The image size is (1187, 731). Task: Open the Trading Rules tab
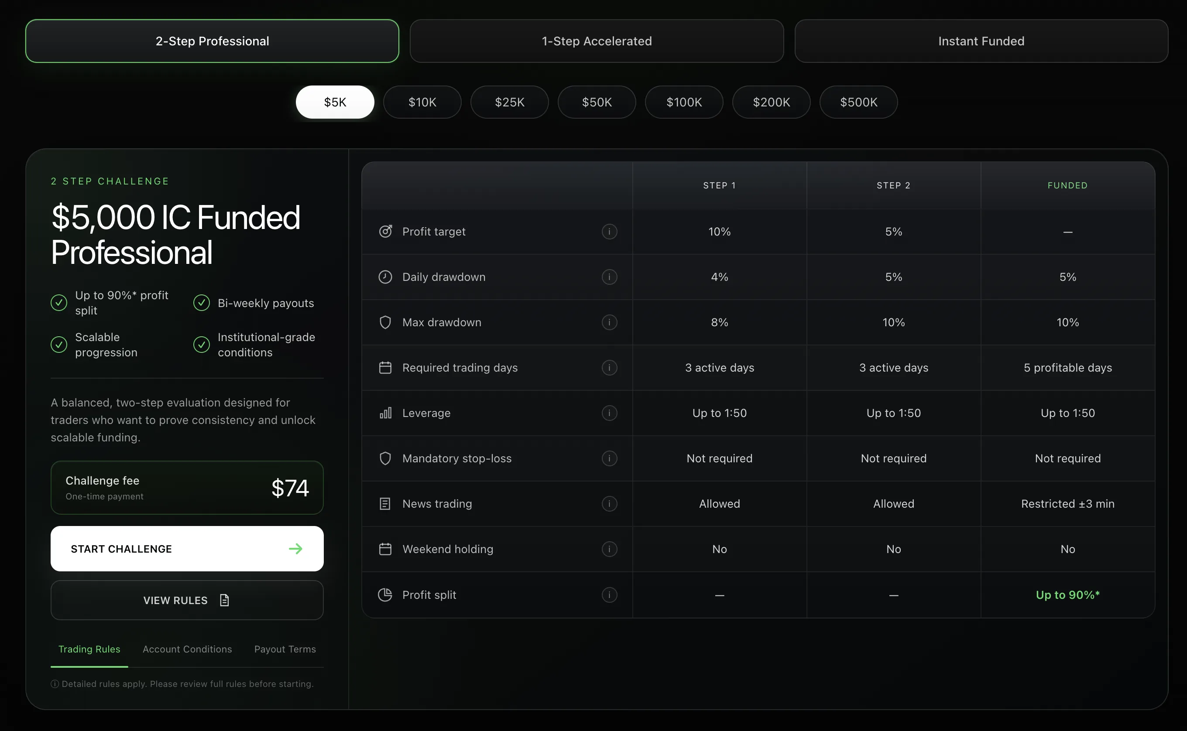(x=89, y=649)
